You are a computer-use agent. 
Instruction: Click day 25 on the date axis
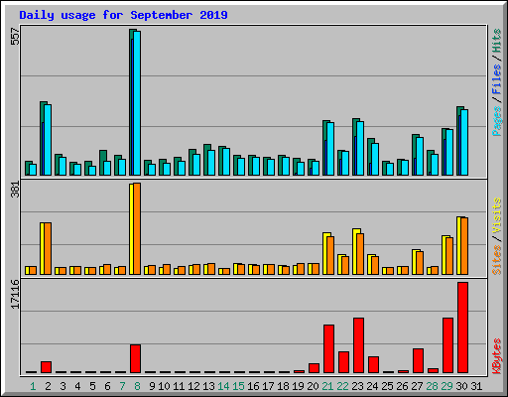pos(387,386)
